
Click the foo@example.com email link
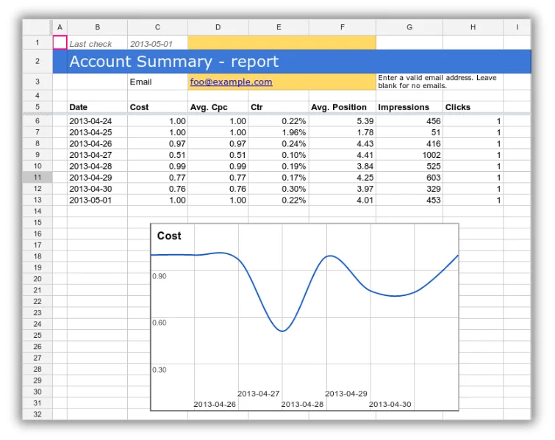coord(231,82)
